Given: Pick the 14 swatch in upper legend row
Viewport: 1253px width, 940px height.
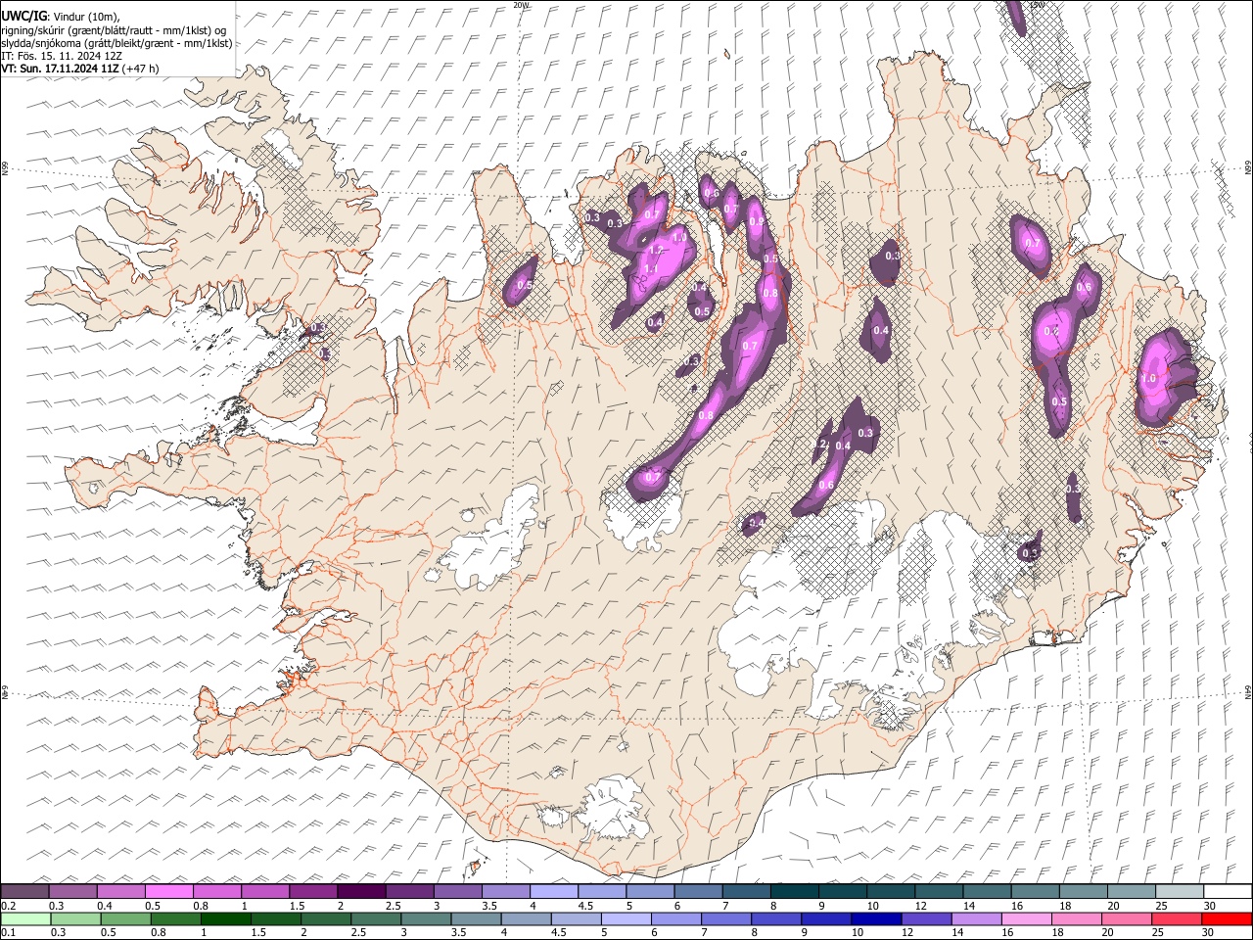Looking at the screenshot, I should (987, 891).
